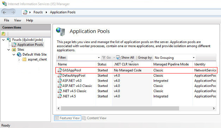This screenshot has height=128, width=221.
Task: Click the Features View tab icon
Action: [57, 118]
